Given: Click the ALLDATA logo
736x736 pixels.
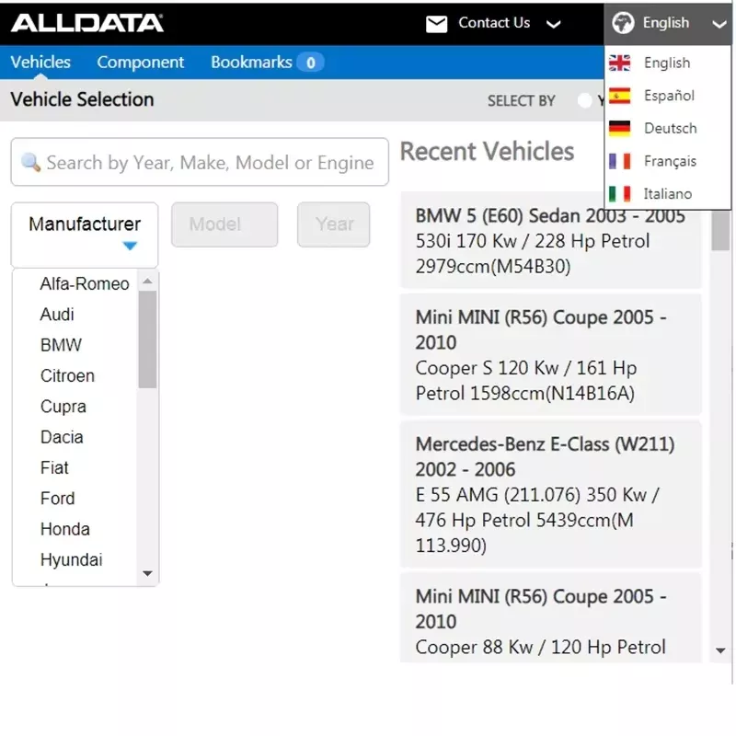Looking at the screenshot, I should (87, 22).
